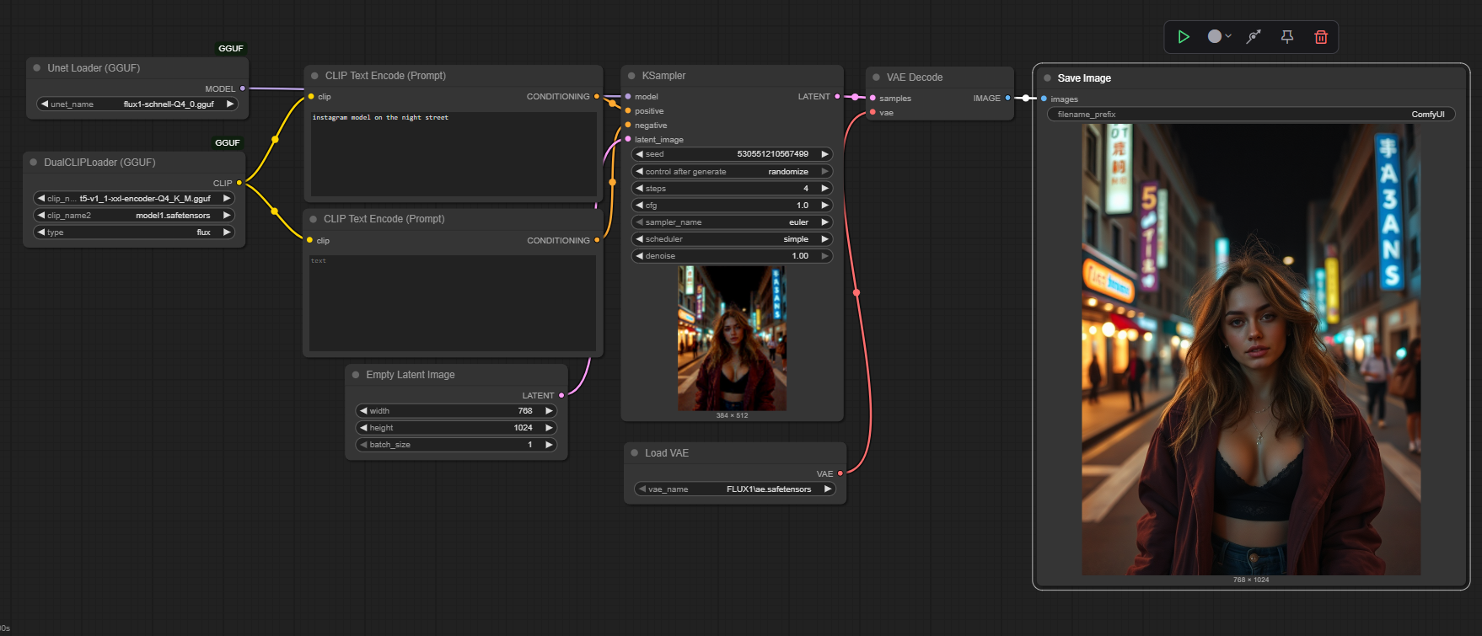Screen dimensions: 1482x636
Task: Click the vae input port on VAE Decode
Action: point(873,113)
